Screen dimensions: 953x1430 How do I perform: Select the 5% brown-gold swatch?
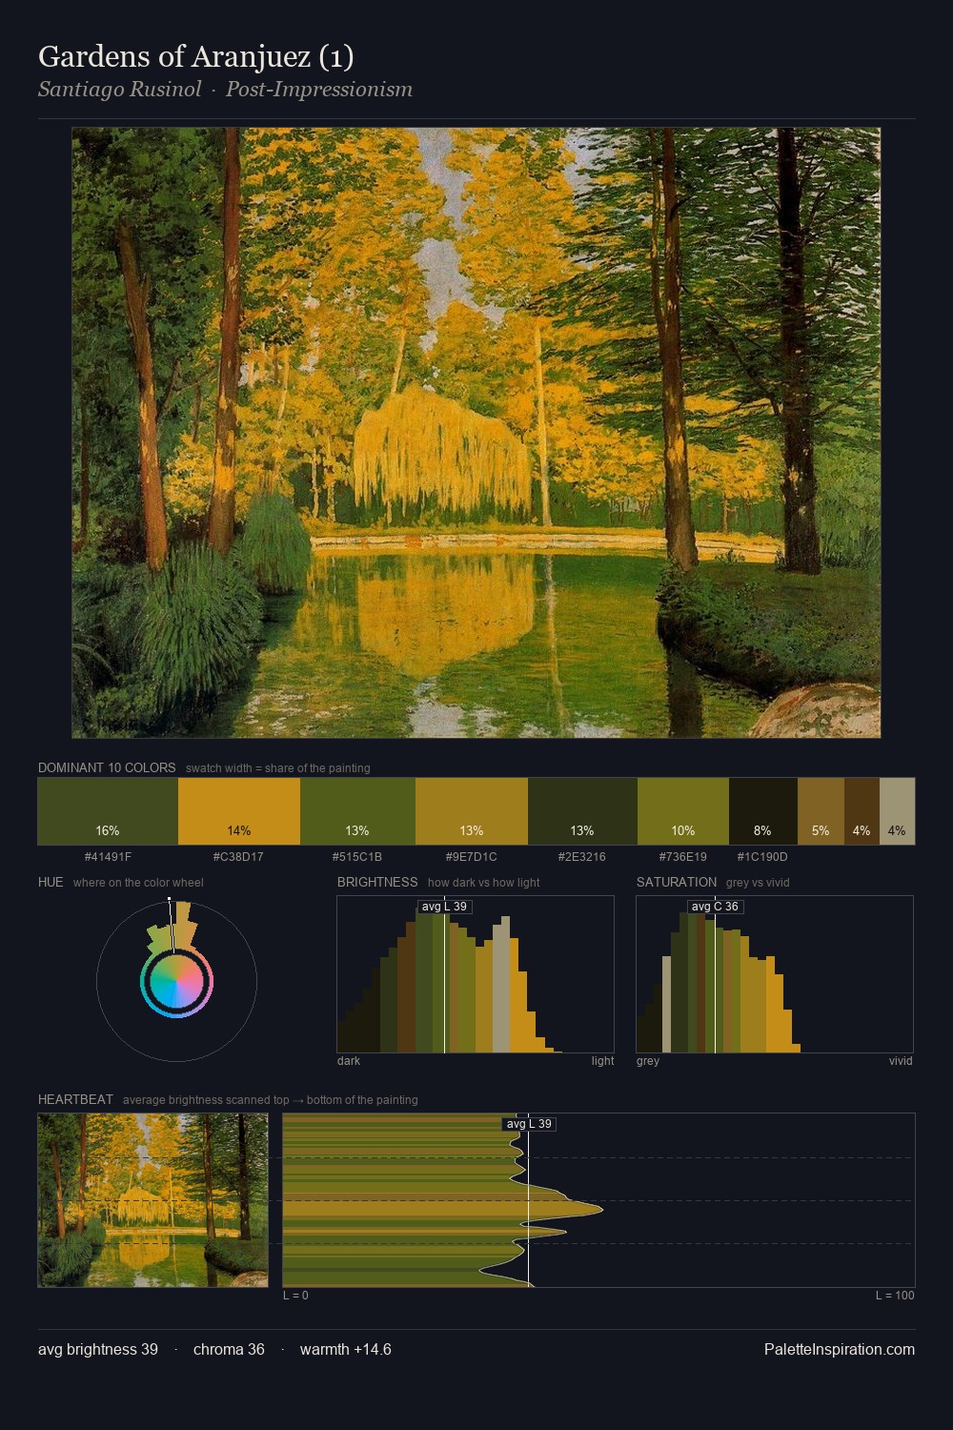tap(821, 811)
